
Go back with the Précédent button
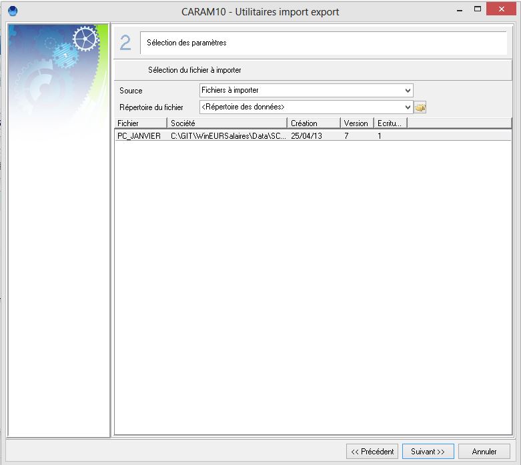click(372, 452)
